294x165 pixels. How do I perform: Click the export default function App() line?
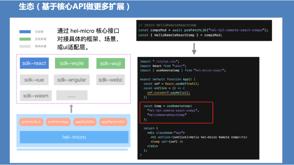(x=168, y=79)
